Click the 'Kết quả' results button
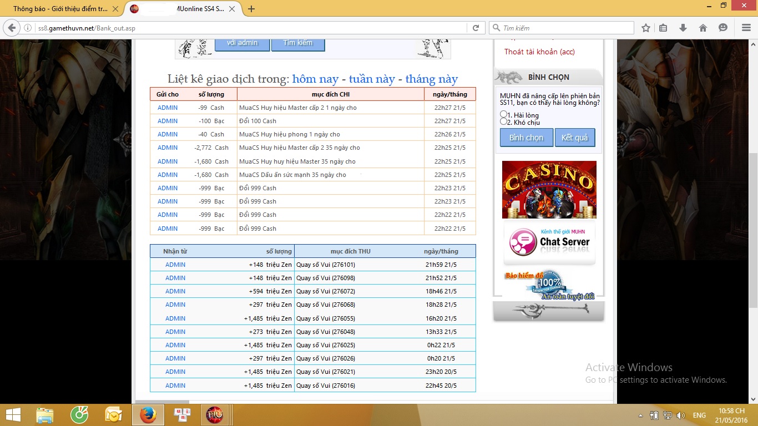 [x=574, y=138]
